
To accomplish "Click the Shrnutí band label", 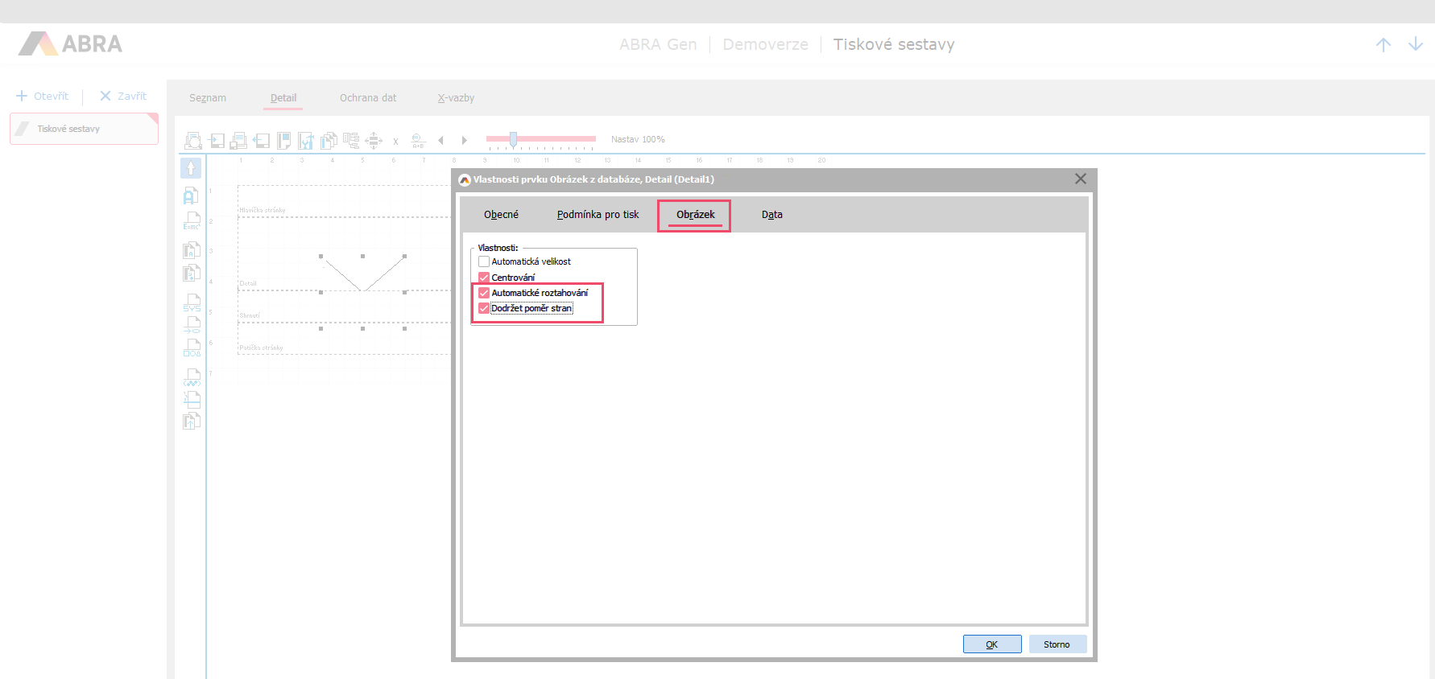I will point(250,315).
